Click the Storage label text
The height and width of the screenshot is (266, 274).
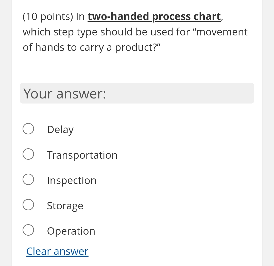tap(65, 206)
